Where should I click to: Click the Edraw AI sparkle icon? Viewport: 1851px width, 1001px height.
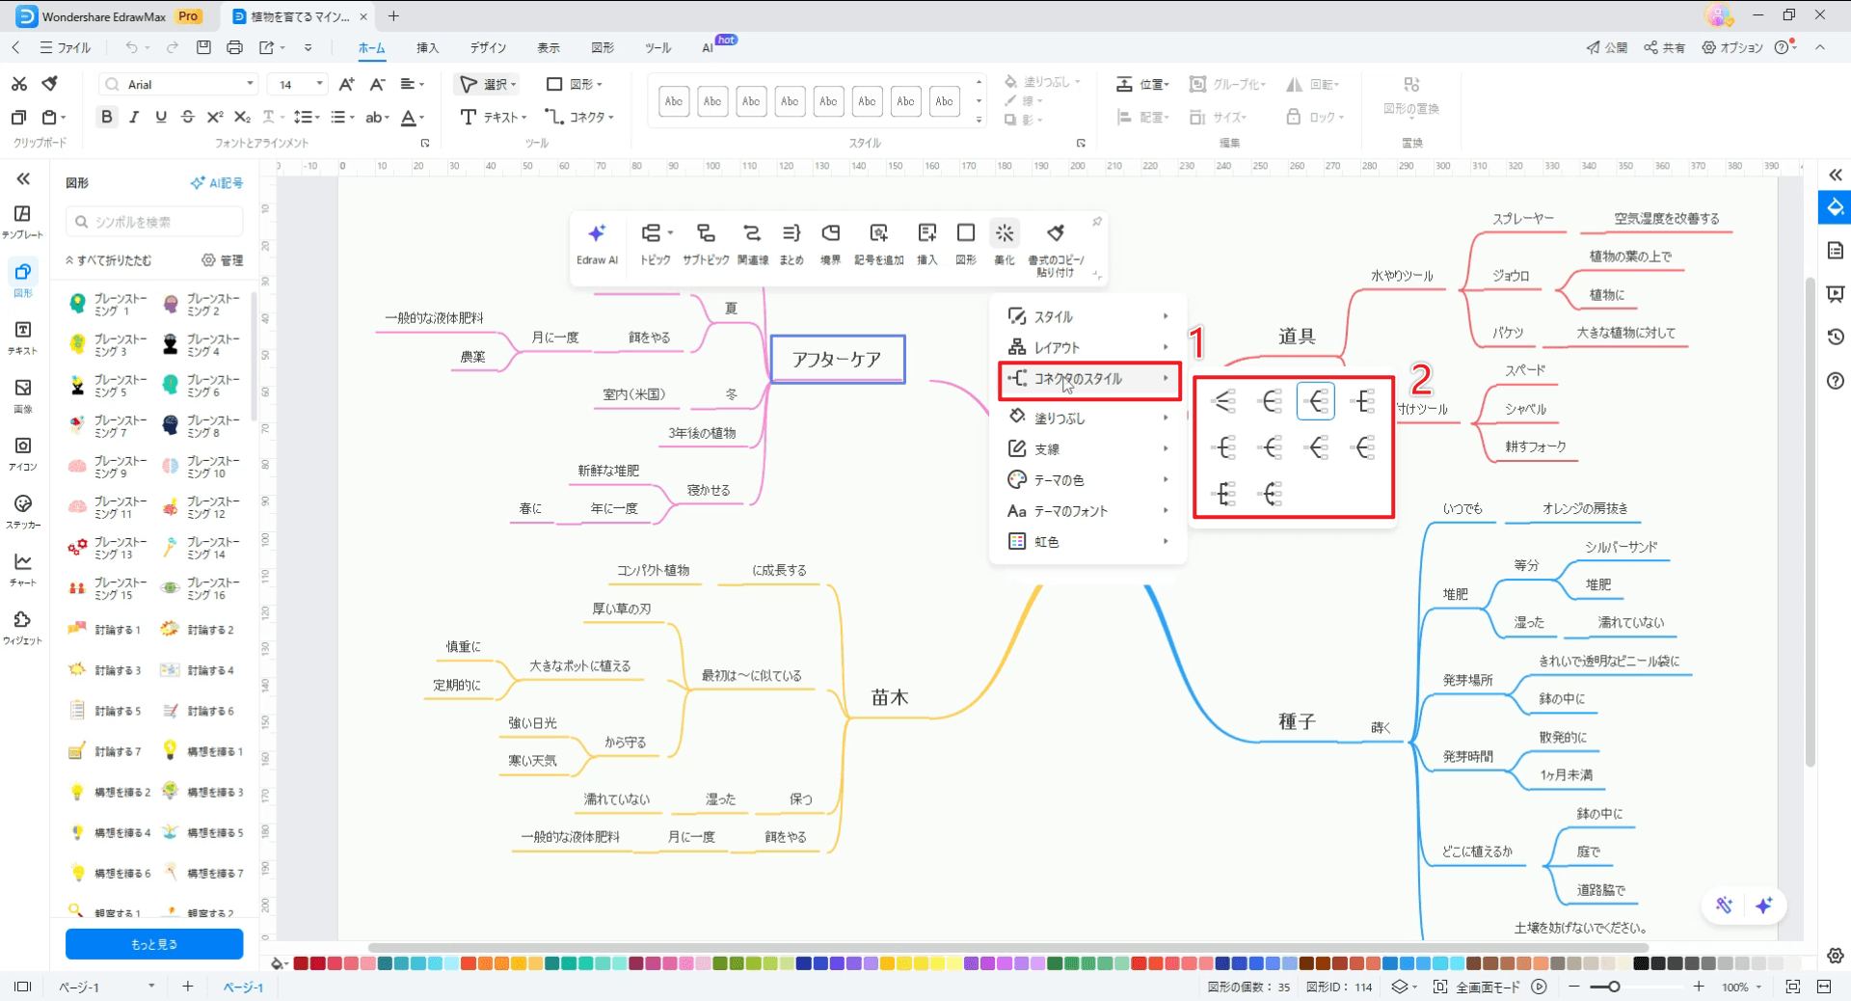tap(597, 233)
